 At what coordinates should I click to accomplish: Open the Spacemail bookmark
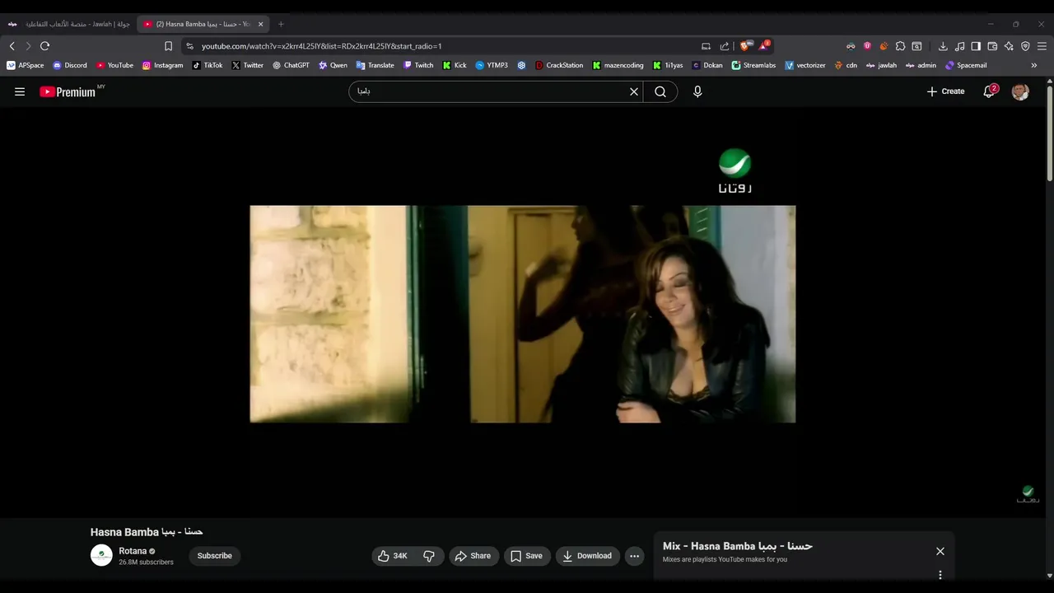coord(966,65)
